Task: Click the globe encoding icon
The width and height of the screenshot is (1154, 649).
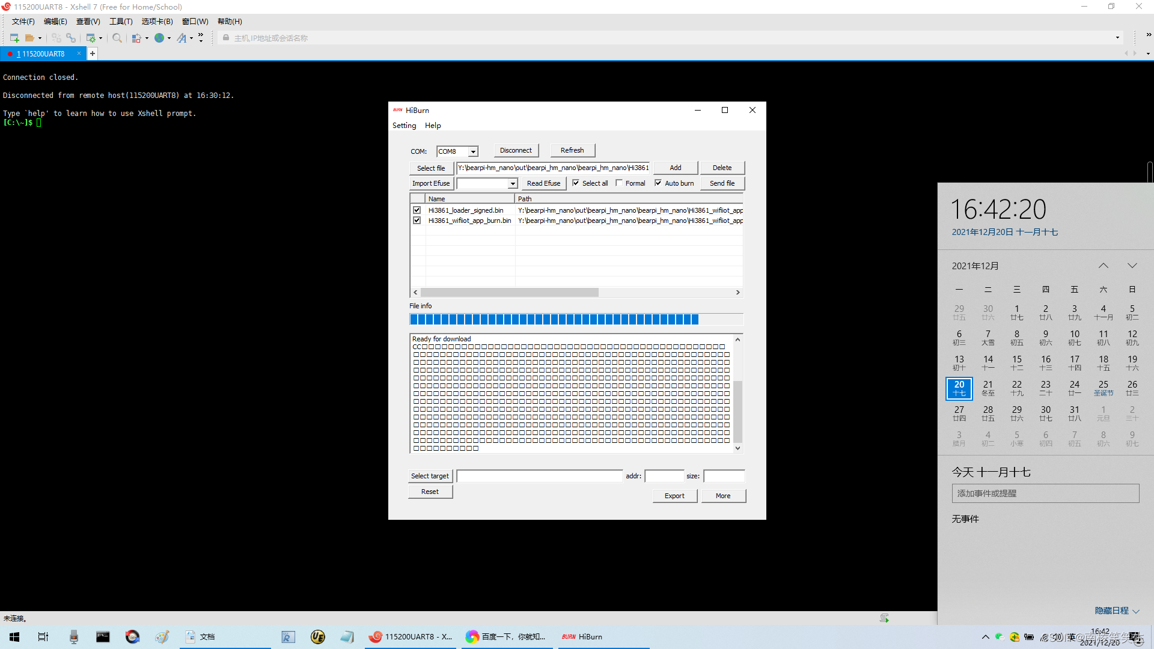Action: click(159, 38)
